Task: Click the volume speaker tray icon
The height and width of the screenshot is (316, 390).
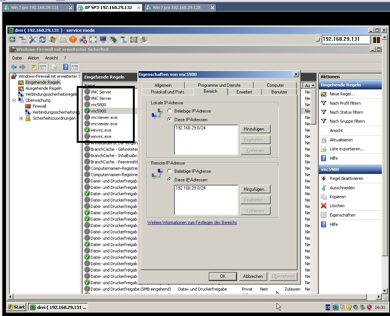Action: point(356,307)
